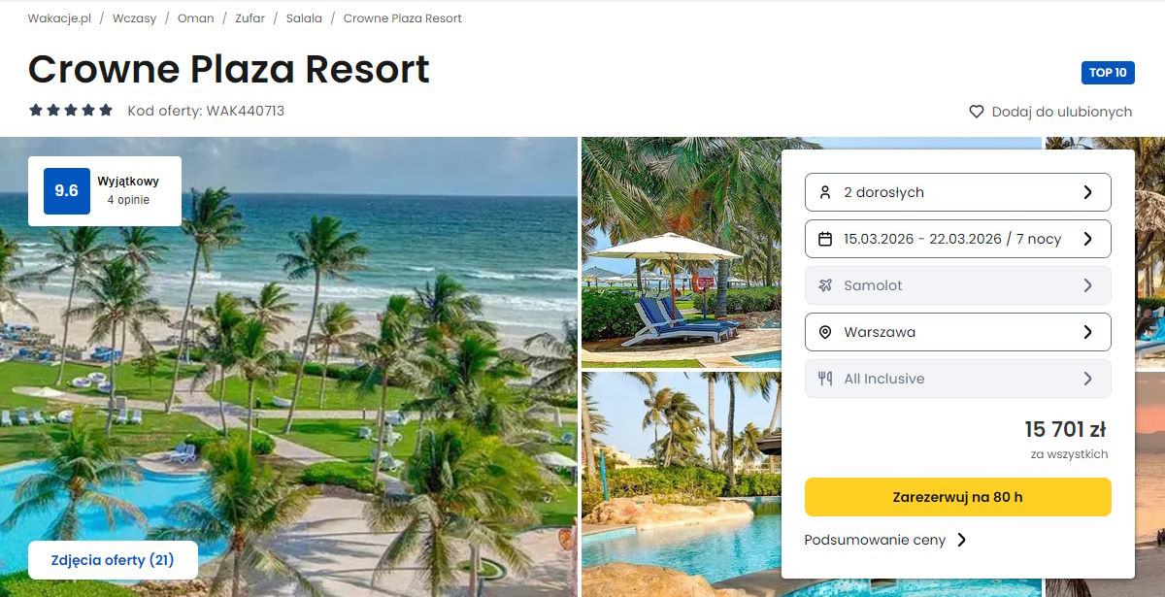
Task: Open the Wczasy breadcrumb link
Action: point(134,18)
